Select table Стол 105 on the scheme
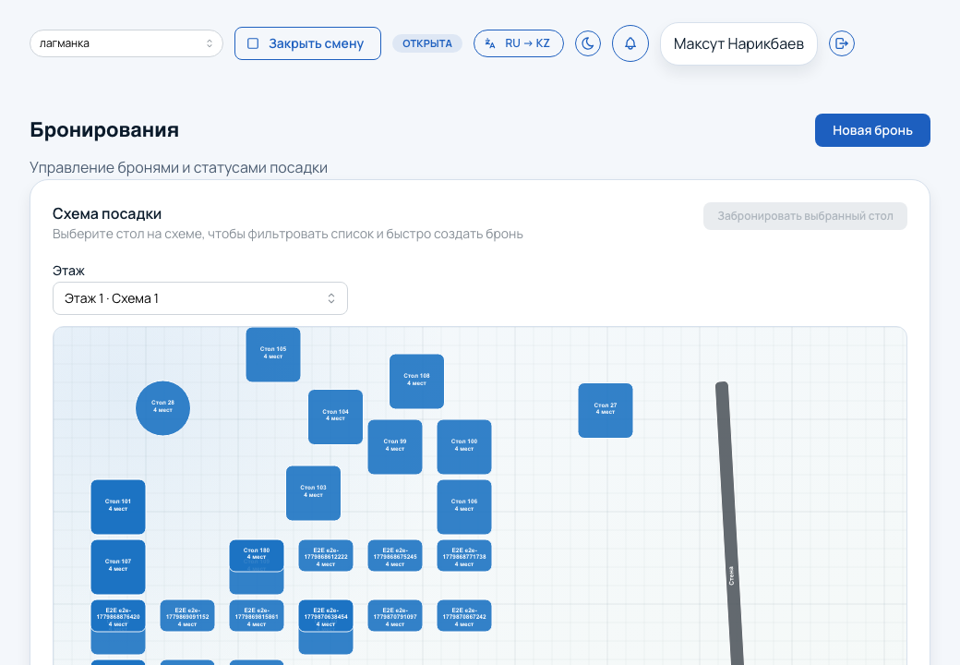Image resolution: width=960 pixels, height=665 pixels. click(x=273, y=355)
